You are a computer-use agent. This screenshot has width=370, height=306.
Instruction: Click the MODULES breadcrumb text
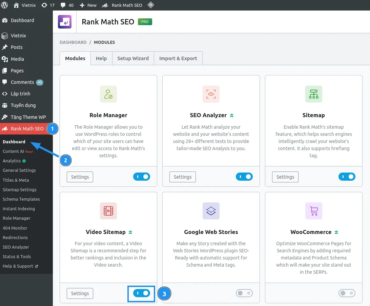coord(104,42)
